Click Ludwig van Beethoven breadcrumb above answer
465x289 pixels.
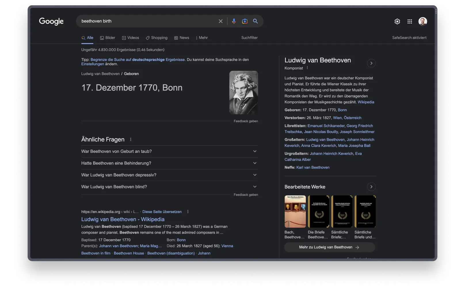point(100,74)
